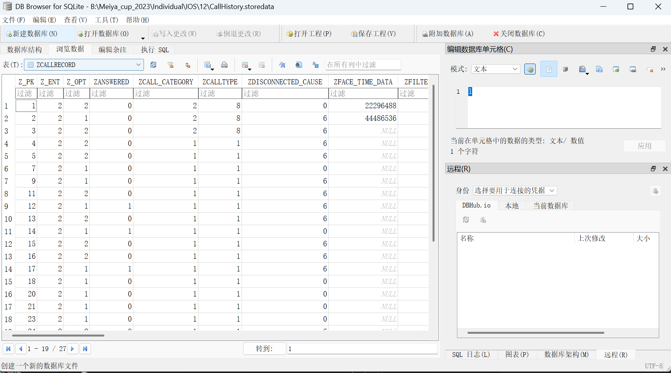
Task: Open the 身份 credentials dropdown
Action: pyautogui.click(x=515, y=191)
